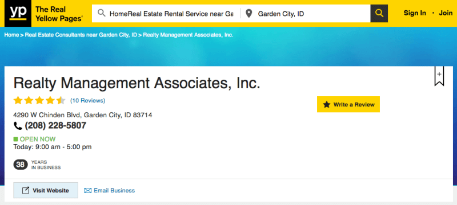
Task: Click the phone handset icon
Action: click(18, 126)
